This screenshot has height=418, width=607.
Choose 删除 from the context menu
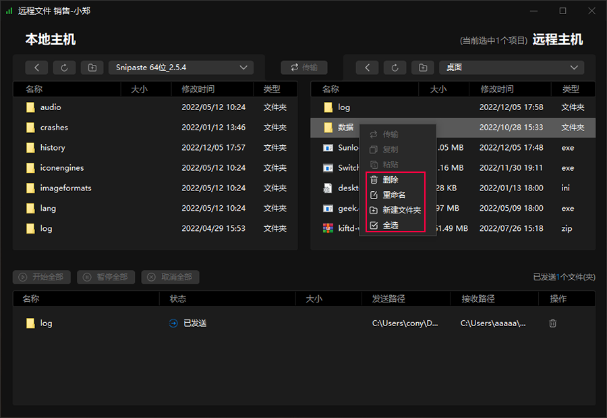(391, 180)
